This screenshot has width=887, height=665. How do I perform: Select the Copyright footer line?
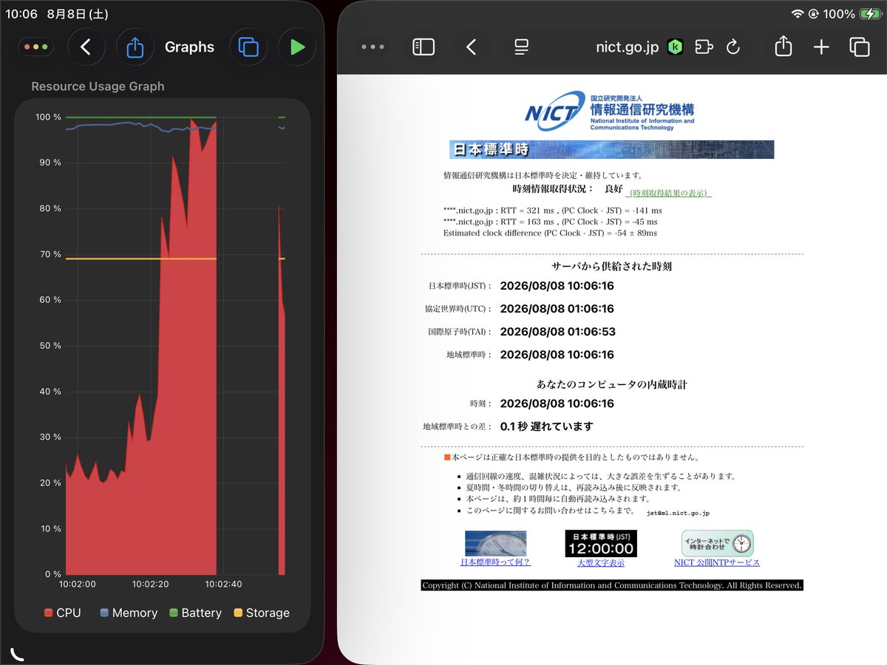point(611,585)
